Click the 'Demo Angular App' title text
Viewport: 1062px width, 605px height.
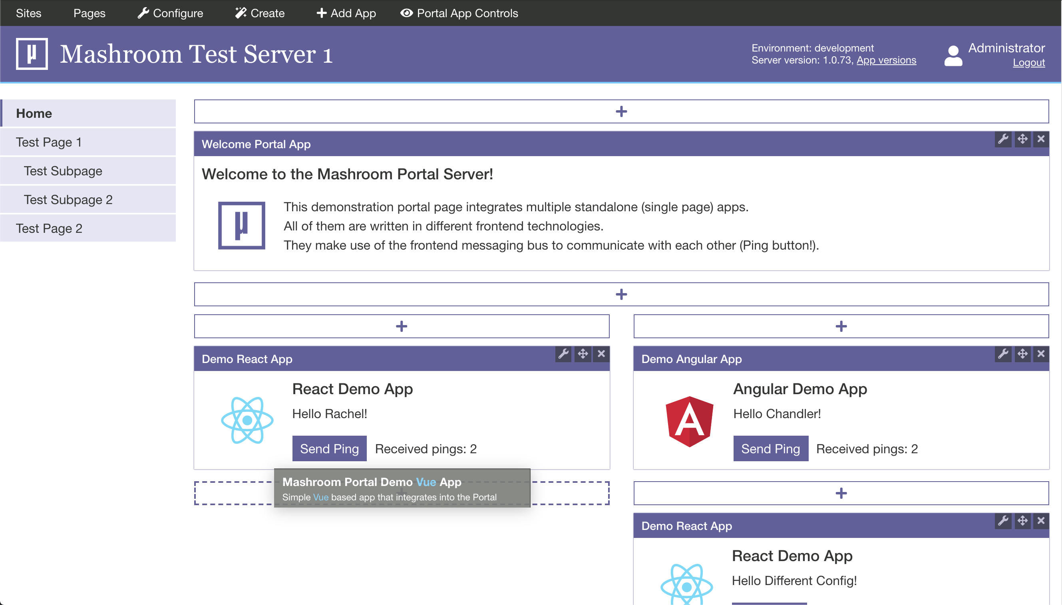tap(692, 359)
